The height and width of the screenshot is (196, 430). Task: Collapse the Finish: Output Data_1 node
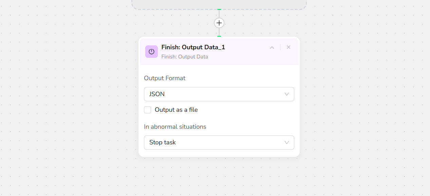pyautogui.click(x=272, y=48)
